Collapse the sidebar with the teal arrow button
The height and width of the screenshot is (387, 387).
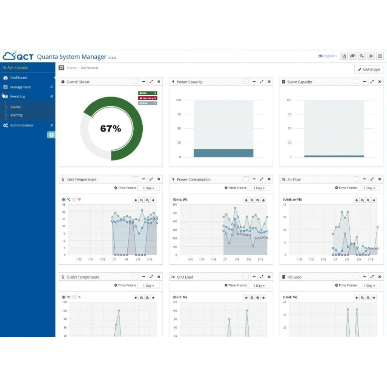click(x=51, y=135)
